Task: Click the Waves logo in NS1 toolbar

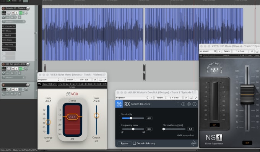Action: click(201, 55)
